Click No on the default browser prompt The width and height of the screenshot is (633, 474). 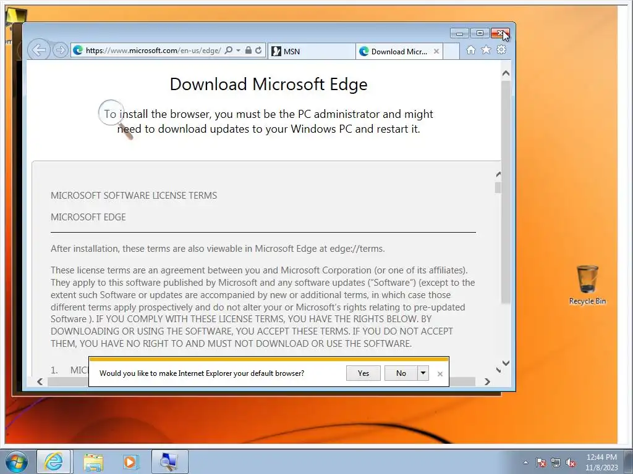click(401, 373)
